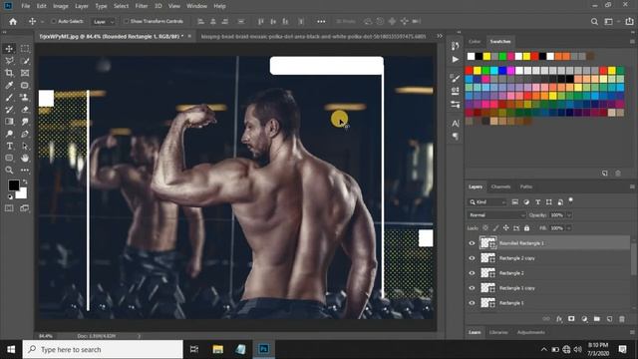Open the three-dots more options in options bar
Viewport: 638px width, 359px height.
(x=321, y=22)
